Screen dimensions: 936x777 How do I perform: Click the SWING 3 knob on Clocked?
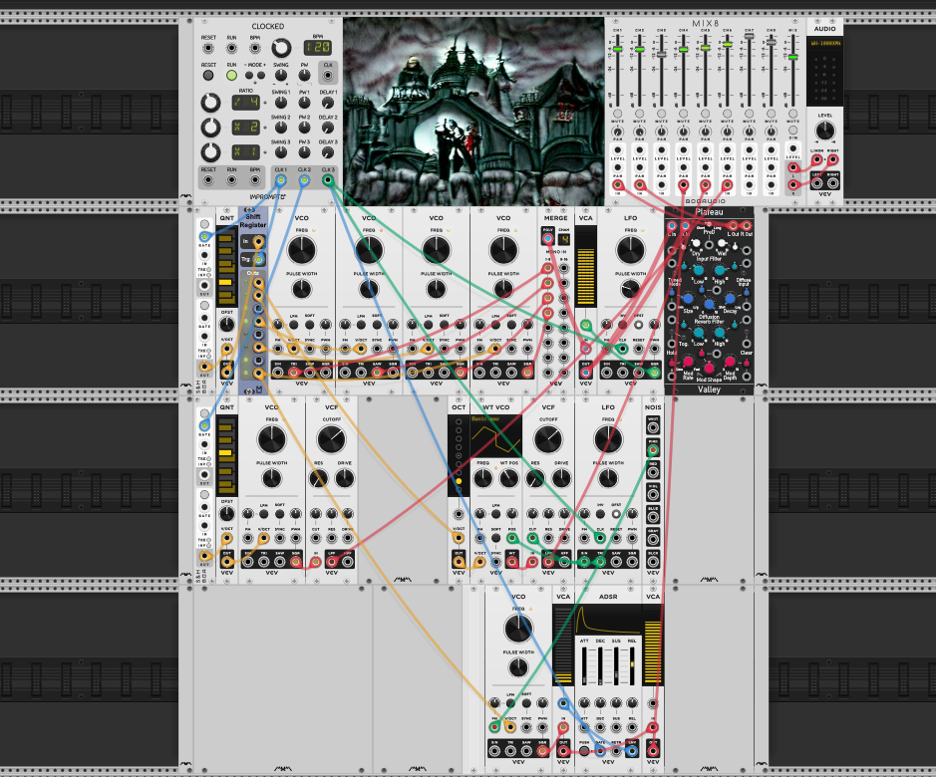[281, 151]
